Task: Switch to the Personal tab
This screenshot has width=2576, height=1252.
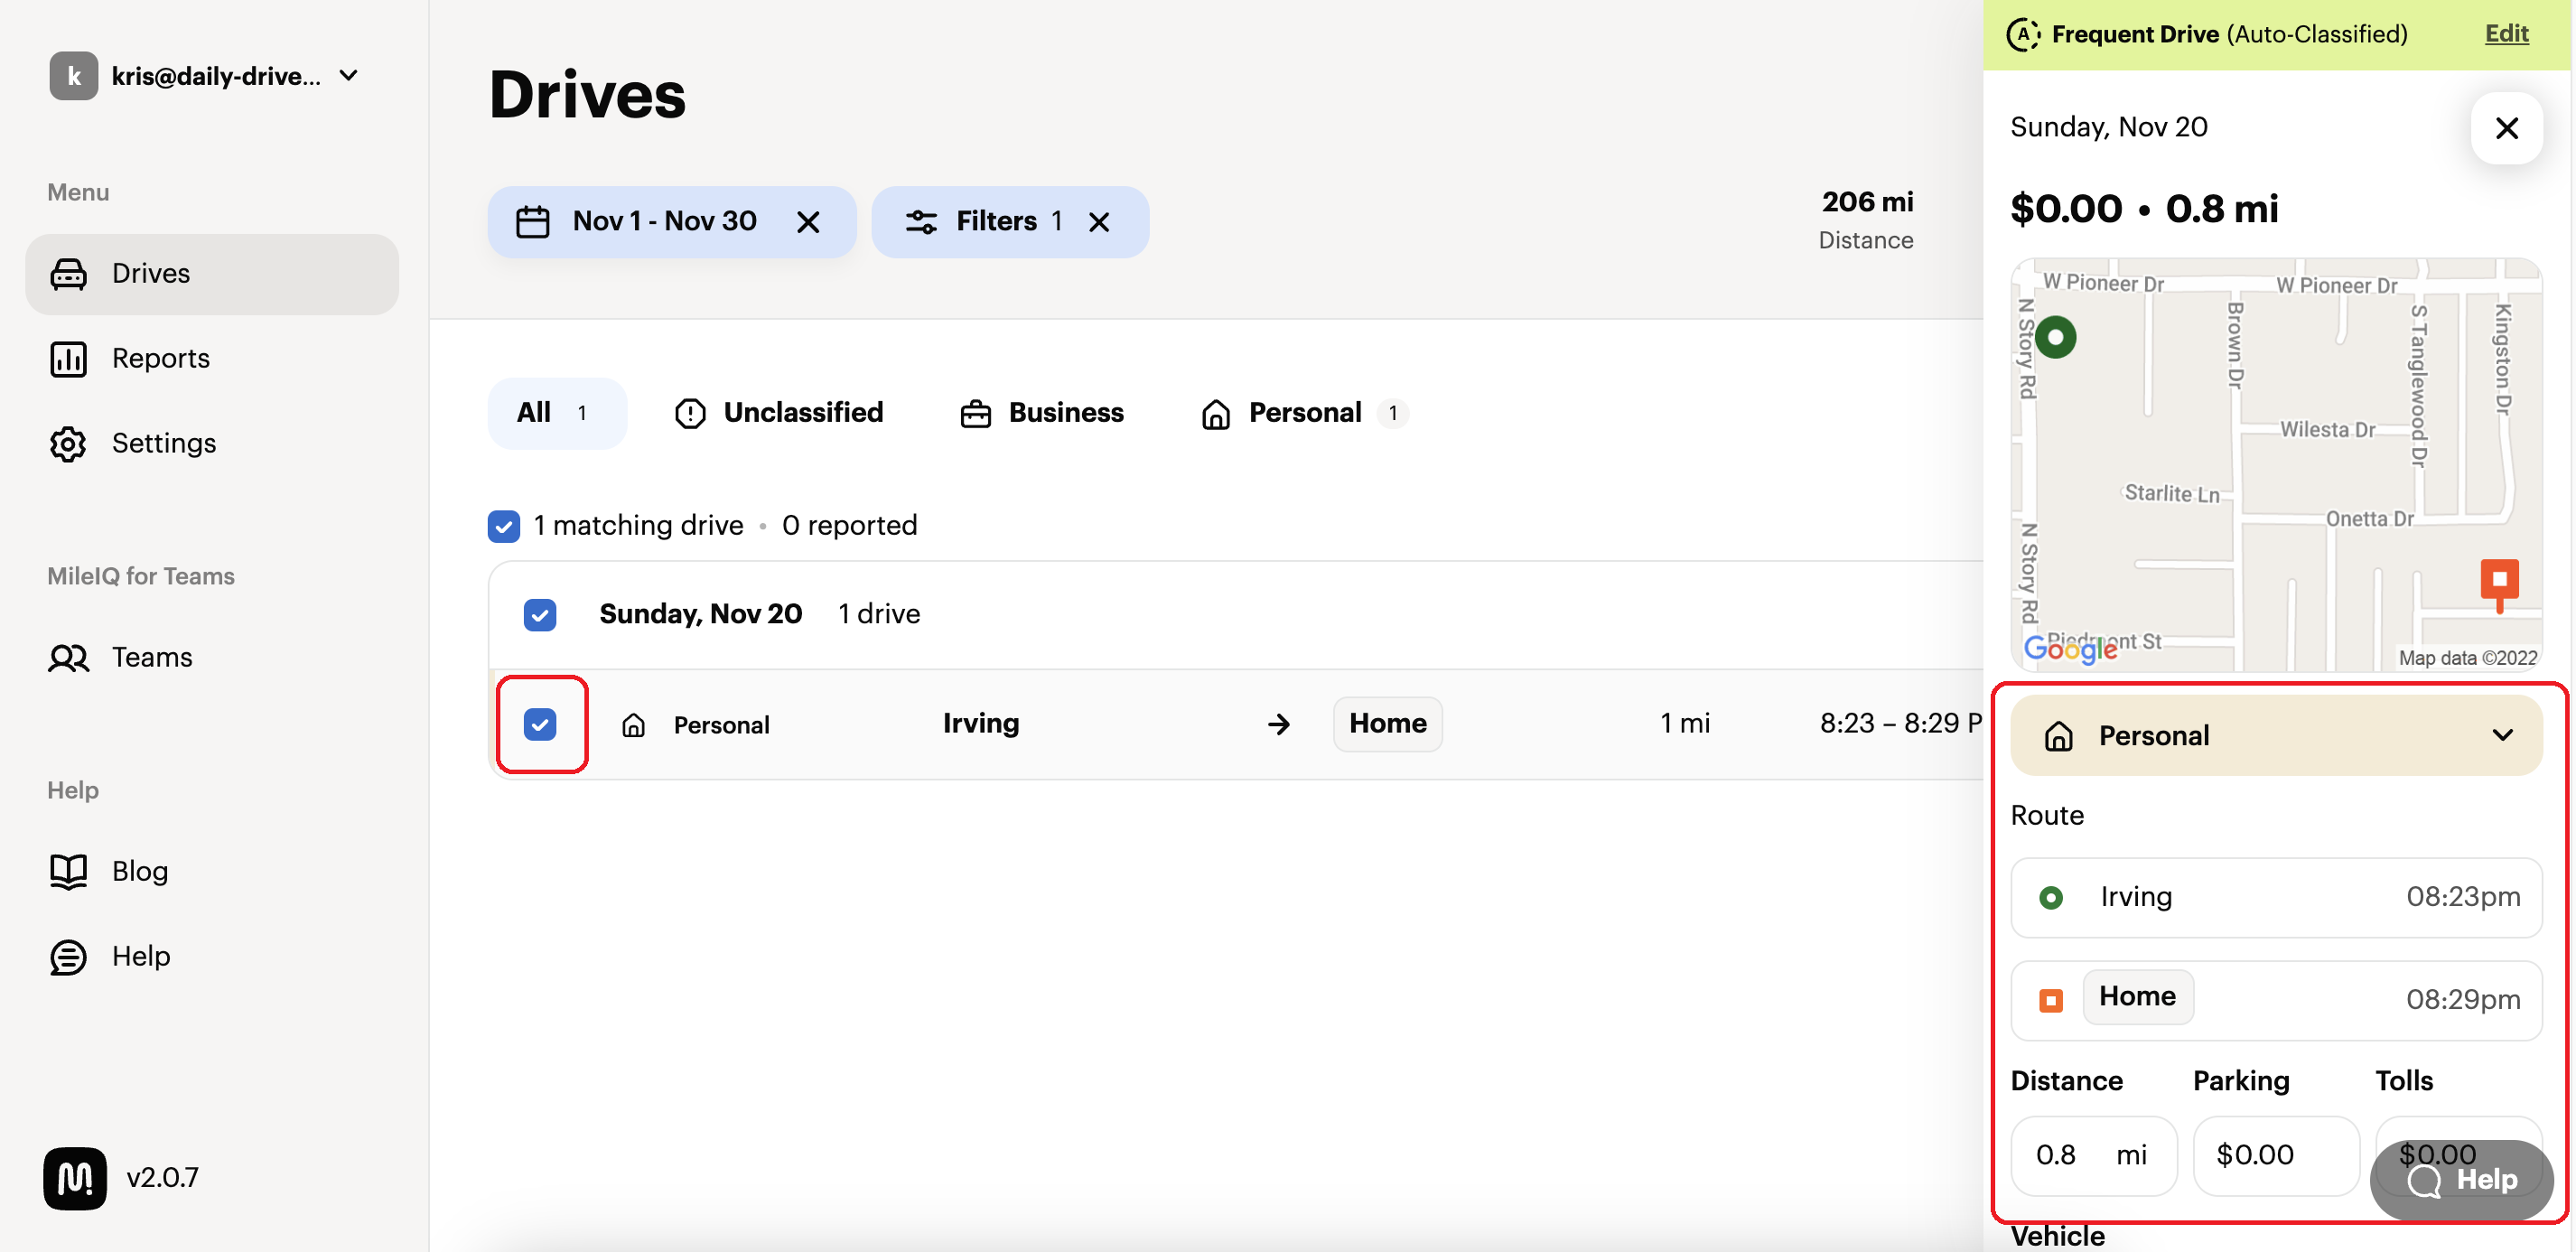Action: [x=1304, y=413]
